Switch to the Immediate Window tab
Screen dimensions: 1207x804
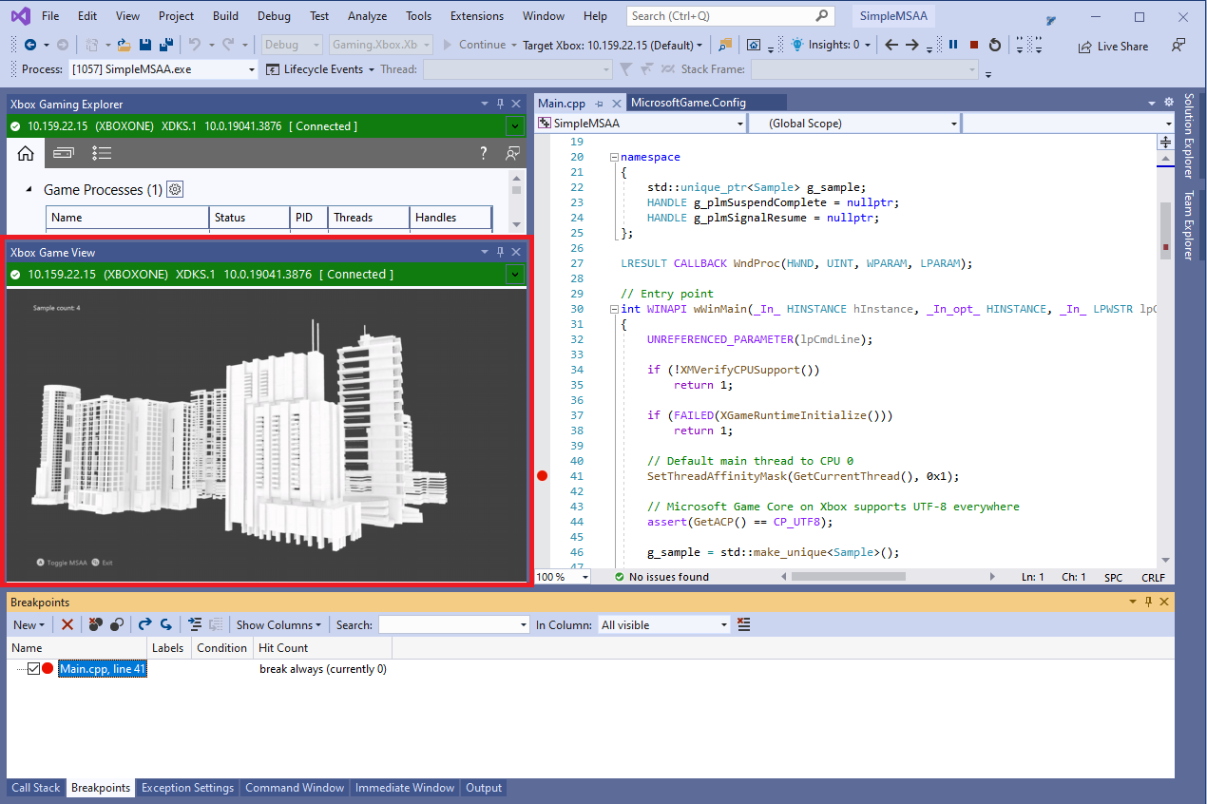pyautogui.click(x=405, y=788)
